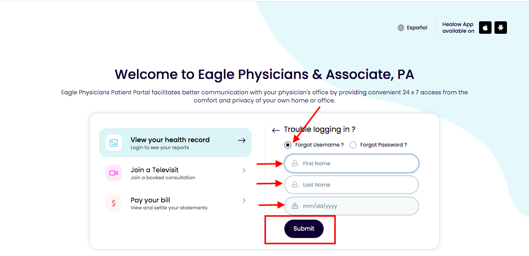Open the Pay your bill option
Image resolution: width=529 pixels, height=256 pixels.
pos(175,203)
